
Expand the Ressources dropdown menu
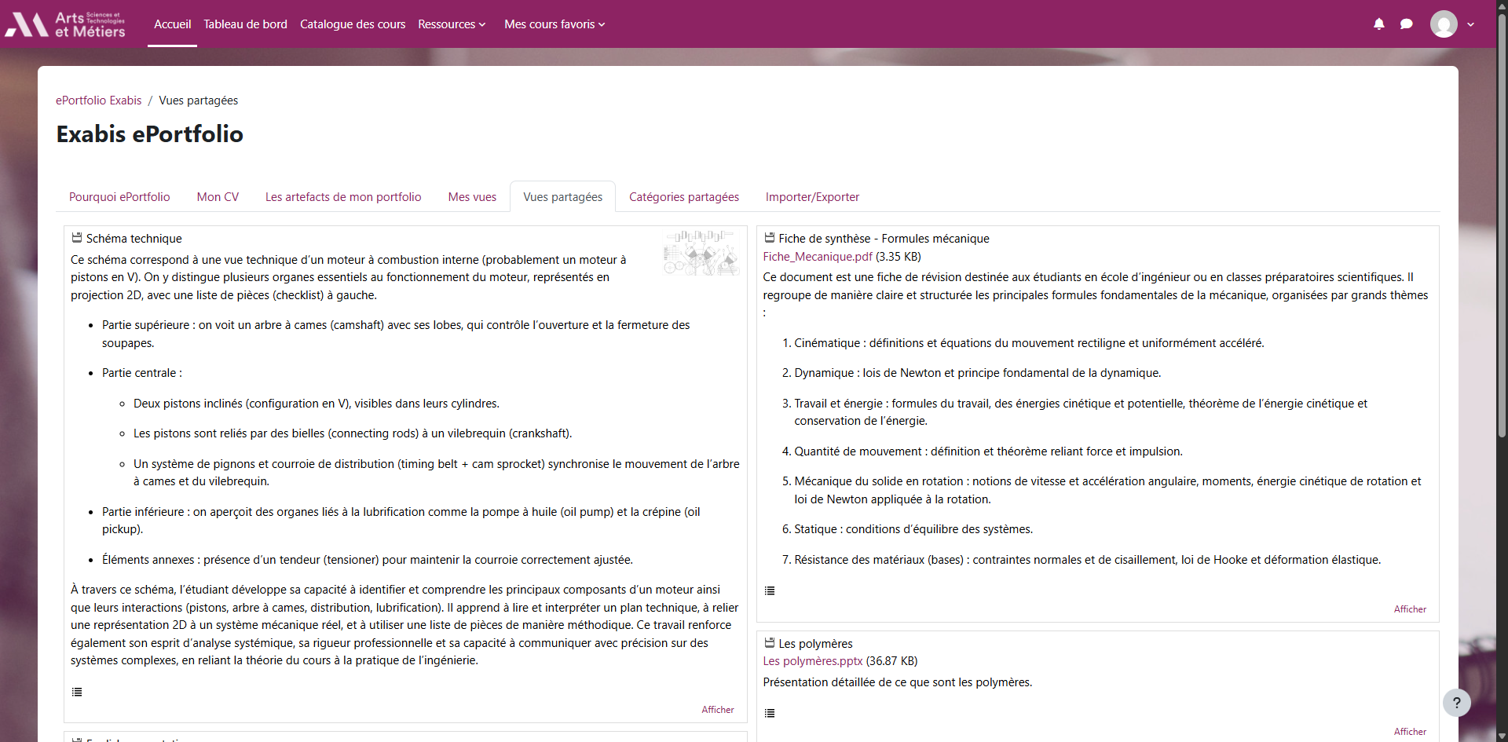[x=452, y=24]
